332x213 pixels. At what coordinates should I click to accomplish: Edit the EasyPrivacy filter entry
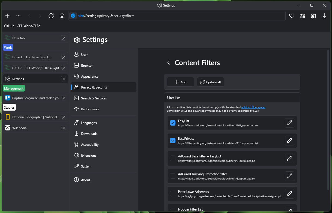coord(289,141)
